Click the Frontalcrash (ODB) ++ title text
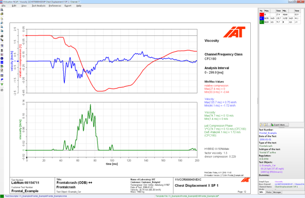305x198 pixels. [74, 183]
